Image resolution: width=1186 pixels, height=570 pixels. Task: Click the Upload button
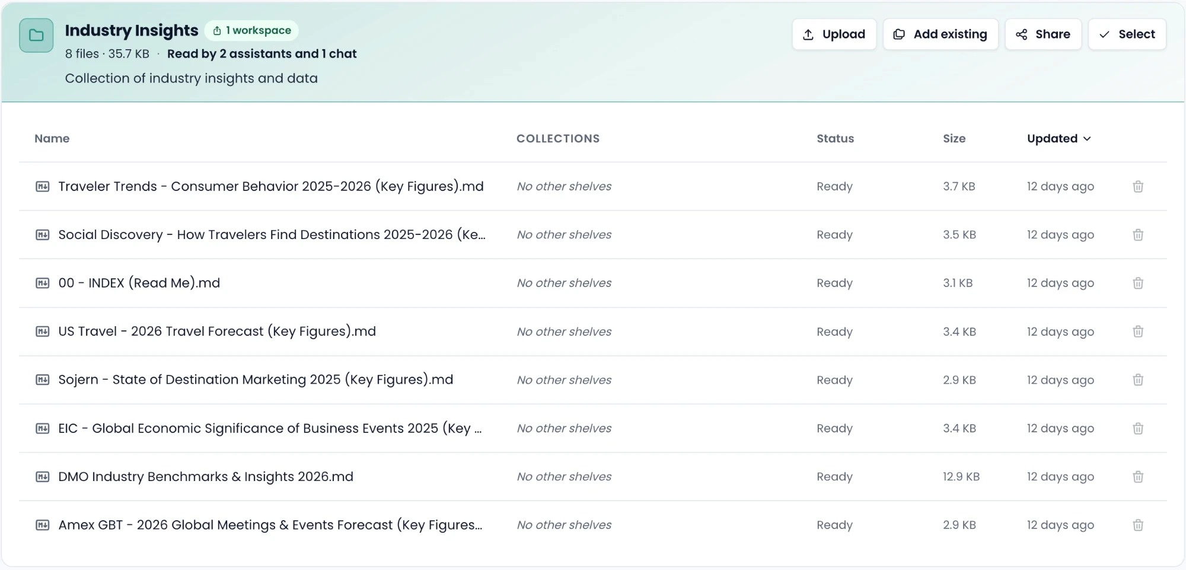[834, 34]
